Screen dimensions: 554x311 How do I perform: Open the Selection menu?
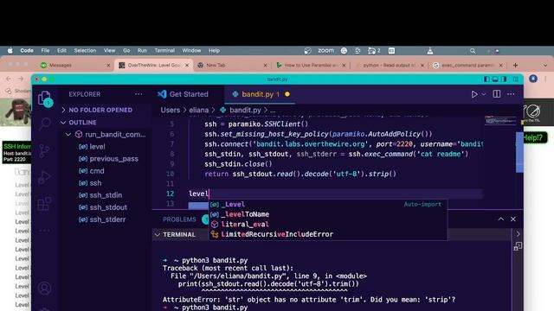(x=85, y=51)
